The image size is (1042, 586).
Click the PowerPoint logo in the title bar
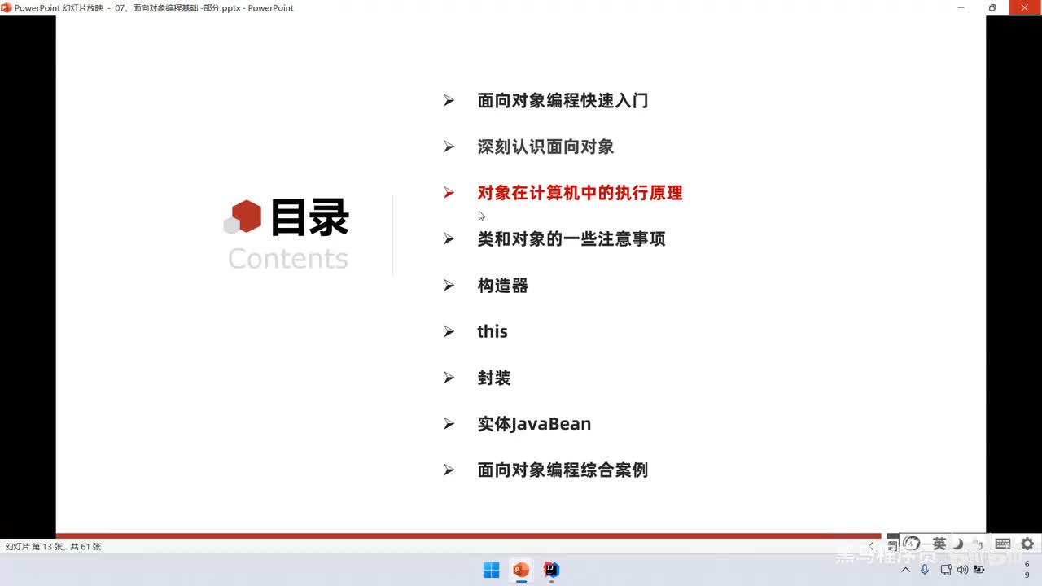pos(7,7)
